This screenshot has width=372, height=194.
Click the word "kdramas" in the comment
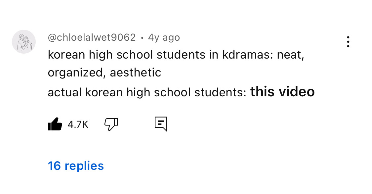(246, 55)
